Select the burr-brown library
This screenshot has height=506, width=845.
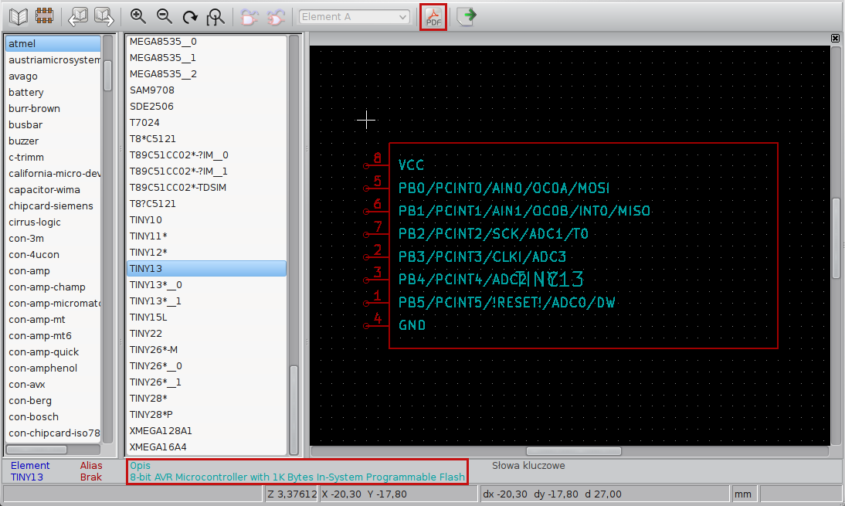[x=53, y=108]
